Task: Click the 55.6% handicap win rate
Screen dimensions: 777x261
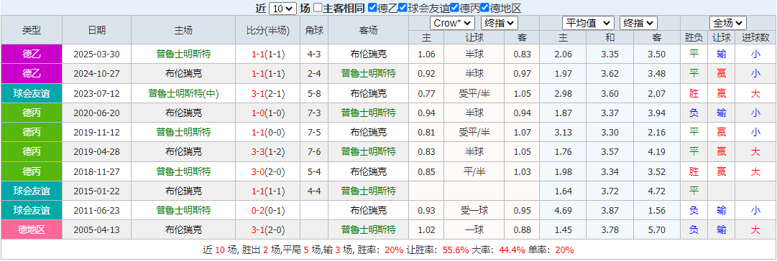Action: point(456,250)
